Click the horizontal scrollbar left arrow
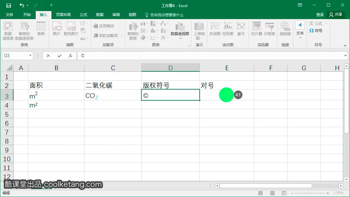 pyautogui.click(x=218, y=186)
